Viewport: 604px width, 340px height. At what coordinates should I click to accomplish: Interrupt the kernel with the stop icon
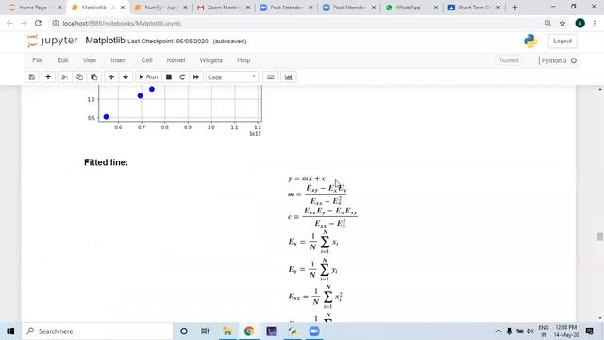coord(169,77)
